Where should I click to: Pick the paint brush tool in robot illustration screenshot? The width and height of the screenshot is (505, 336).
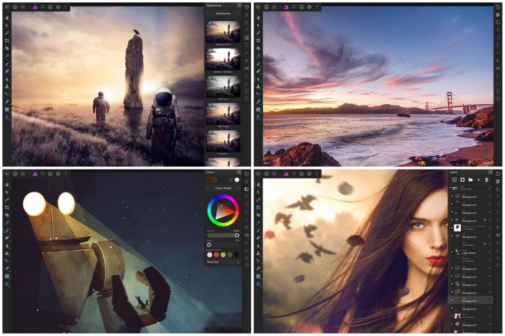pyautogui.click(x=7, y=231)
